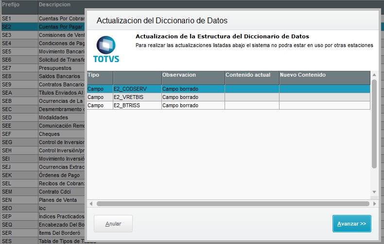Select the SEH Control Inversión row
384x244 pixels.
coord(43,150)
